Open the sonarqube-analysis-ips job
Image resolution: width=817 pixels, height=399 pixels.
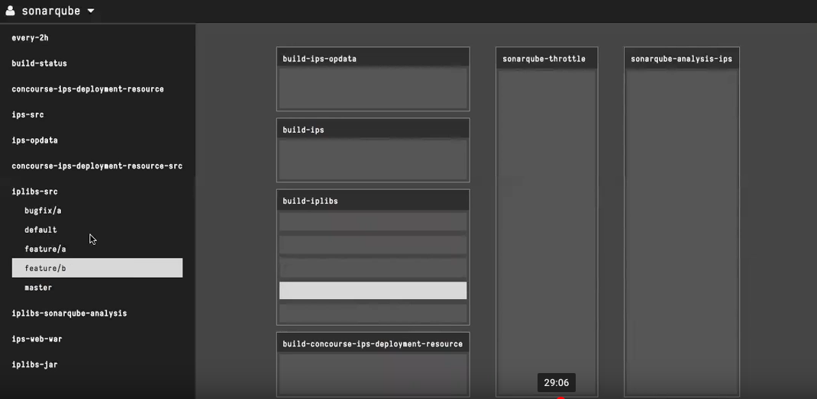[x=681, y=59]
